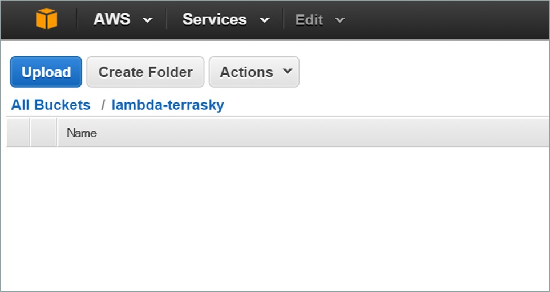The height and width of the screenshot is (292, 550).
Task: Click the slash separator in the breadcrumb
Action: [x=103, y=105]
